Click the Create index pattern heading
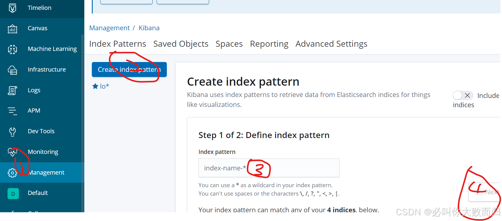 (x=243, y=81)
